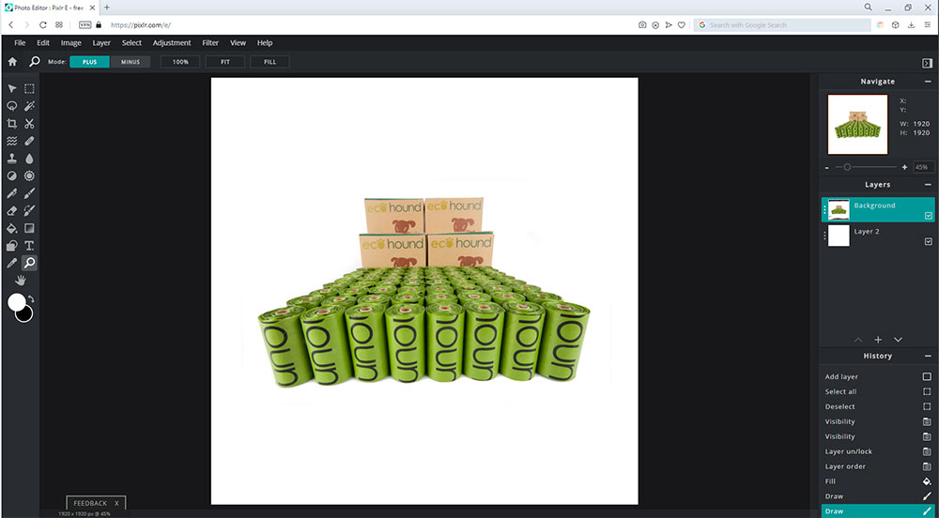Open the FEEDBACK tab

[x=90, y=504]
